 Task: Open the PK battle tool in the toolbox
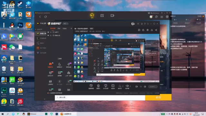51,74
